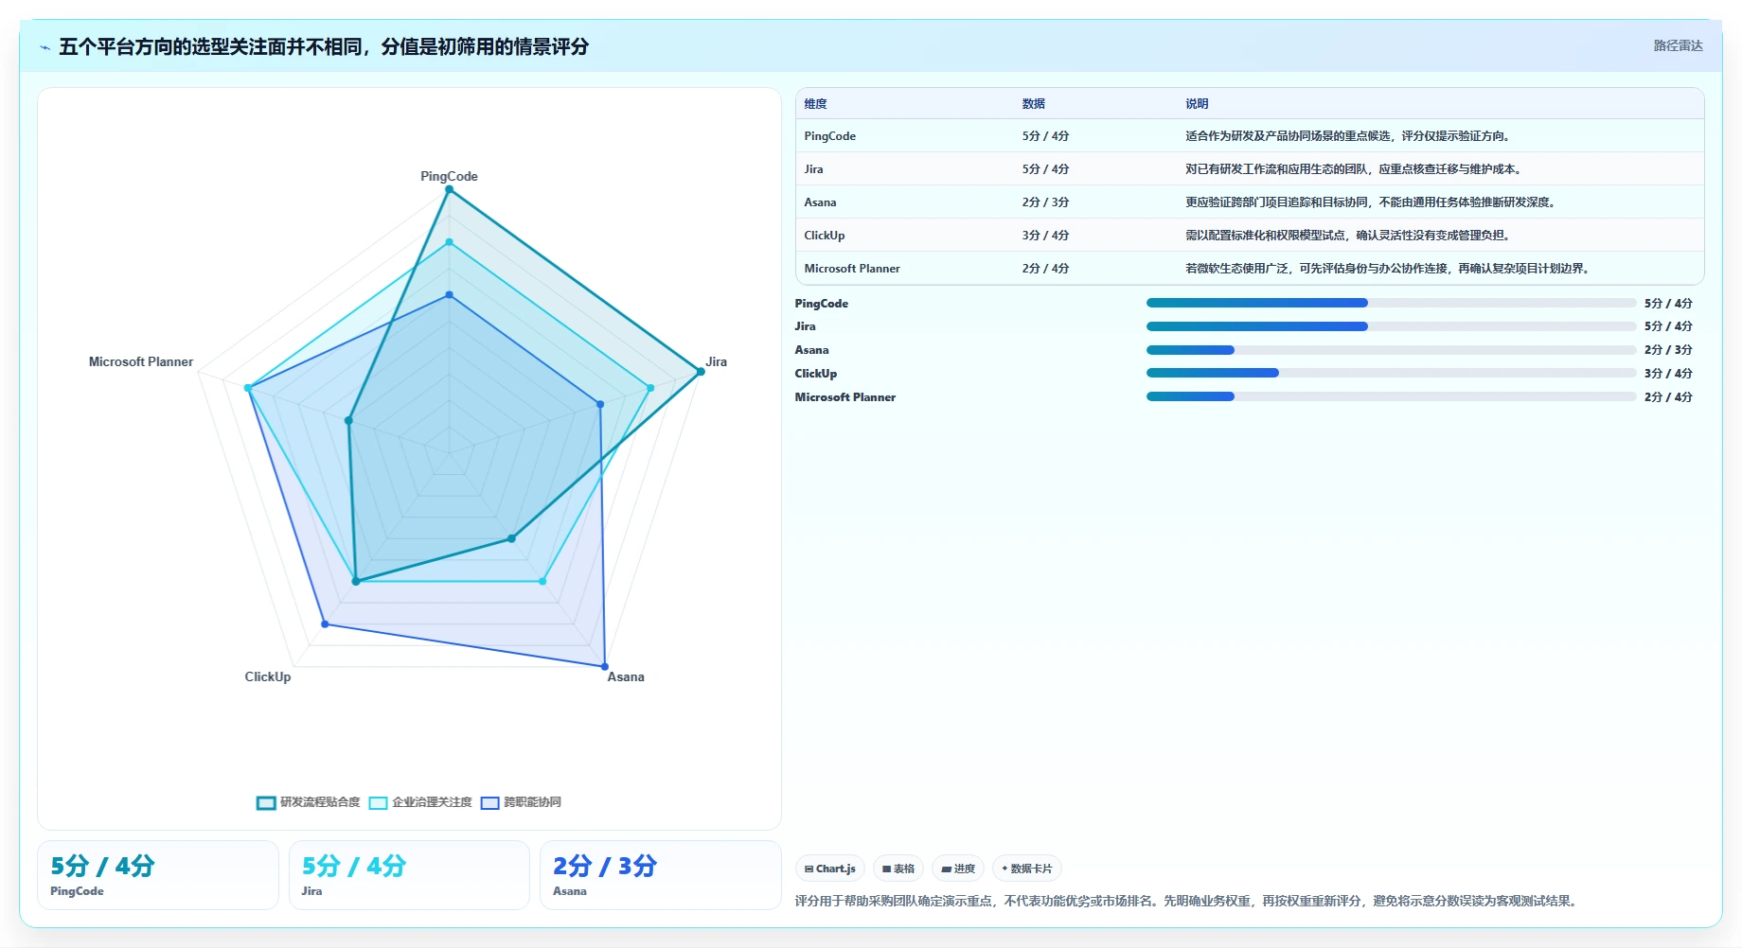This screenshot has width=1742, height=948.
Task: Click the ClickUp progress bar
Action: pyautogui.click(x=1391, y=373)
